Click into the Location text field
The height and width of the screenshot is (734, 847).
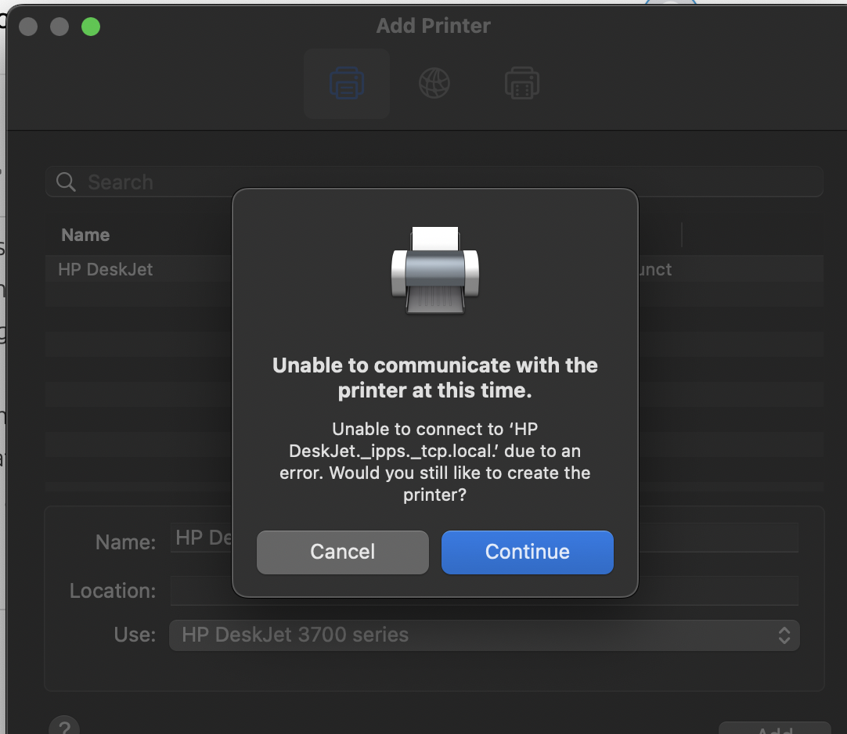point(484,590)
